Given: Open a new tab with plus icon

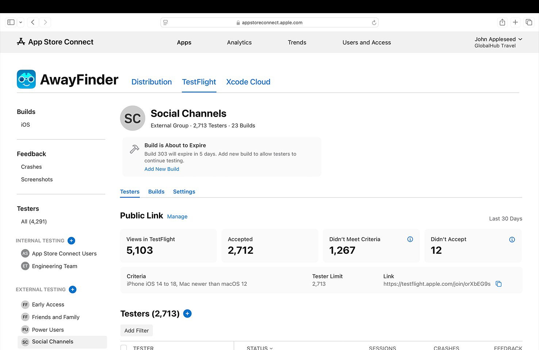Looking at the screenshot, I should coord(515,22).
